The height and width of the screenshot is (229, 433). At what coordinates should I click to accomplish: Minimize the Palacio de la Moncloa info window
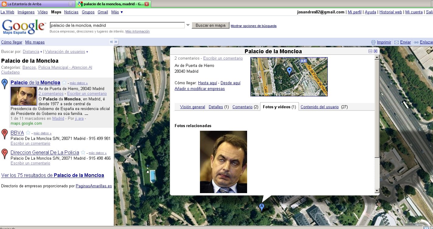[370, 51]
